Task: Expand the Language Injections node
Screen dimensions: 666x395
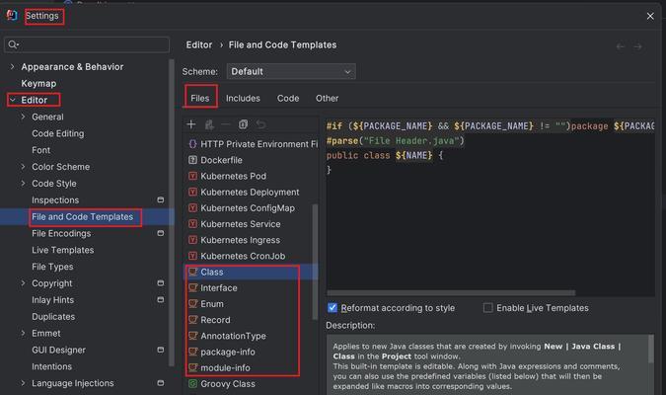Action: pos(23,383)
